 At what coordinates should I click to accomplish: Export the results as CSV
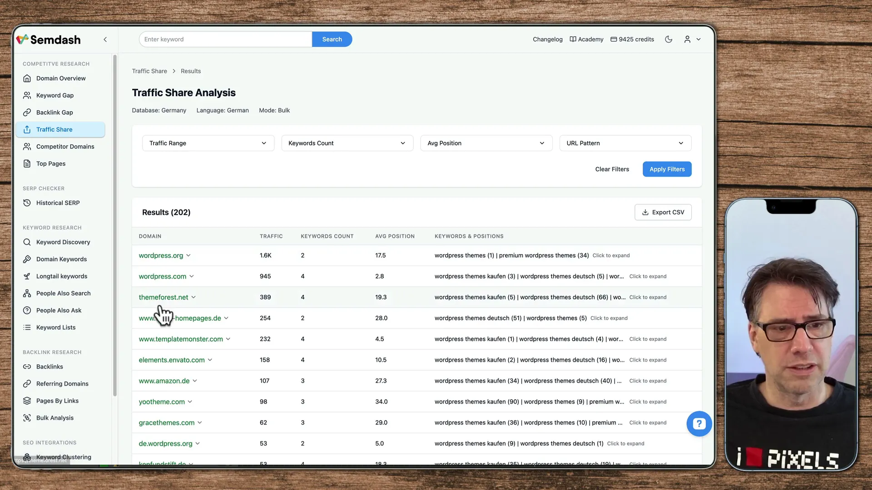pyautogui.click(x=663, y=212)
